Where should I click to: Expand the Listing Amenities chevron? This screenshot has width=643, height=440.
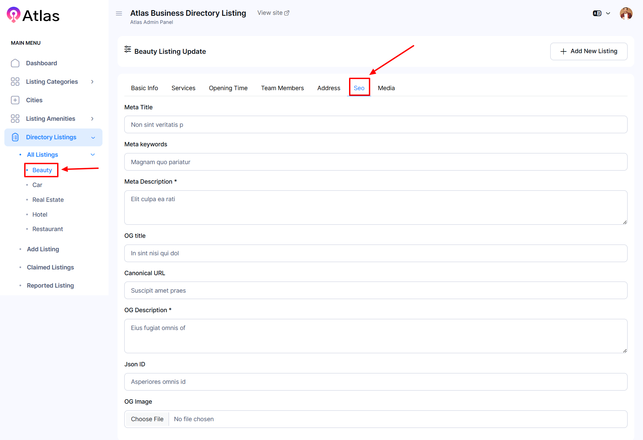(92, 119)
